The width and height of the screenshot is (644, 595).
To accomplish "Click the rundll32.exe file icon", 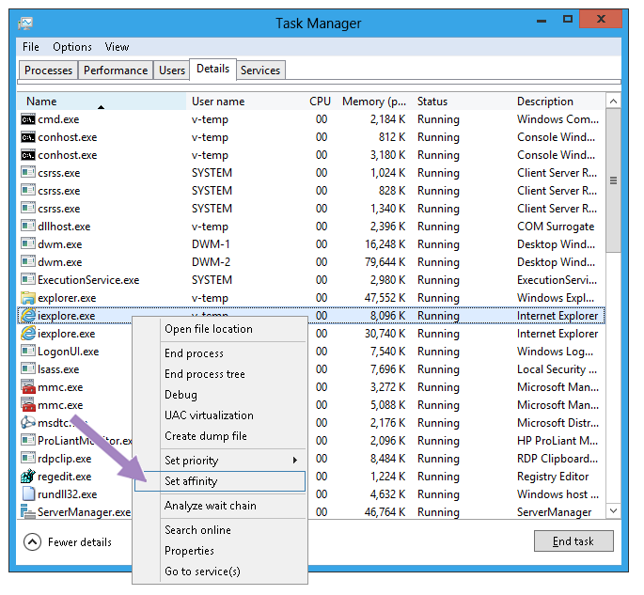I will [x=28, y=494].
